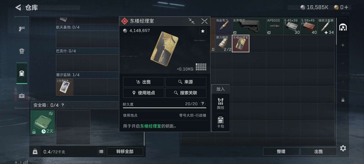Toggle the list view icon near 转移全部
The image size is (364, 164).
click(101, 152)
